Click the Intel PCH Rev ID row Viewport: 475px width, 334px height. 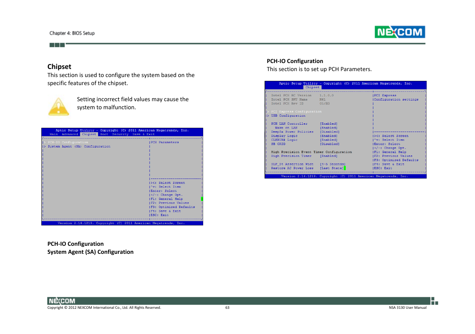coord(301,104)
